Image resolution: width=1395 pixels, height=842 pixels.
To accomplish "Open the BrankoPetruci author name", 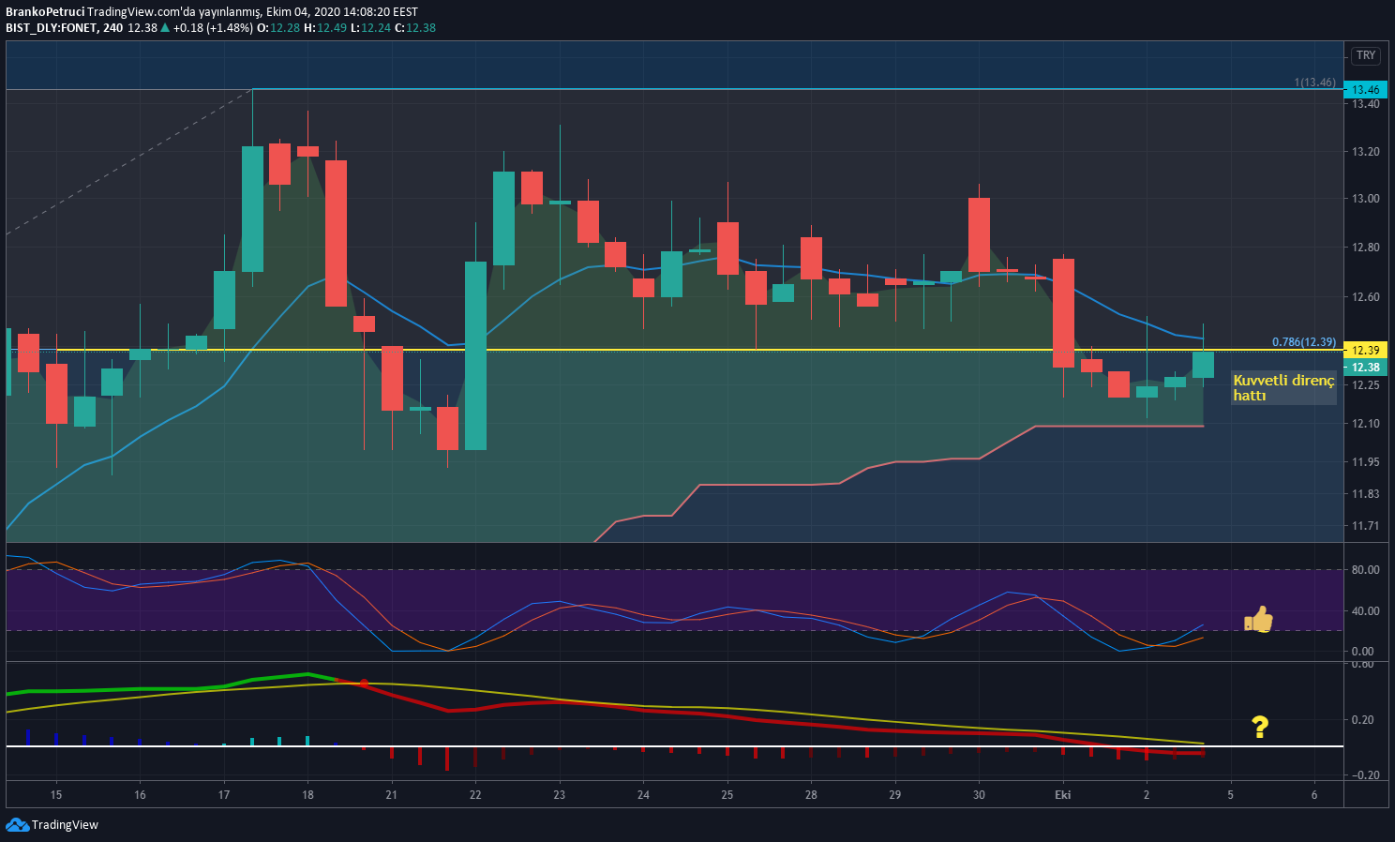I will (x=45, y=12).
